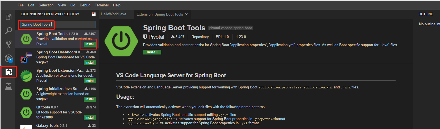Open the File menu
This screenshot has width=440, height=129.
20,5
